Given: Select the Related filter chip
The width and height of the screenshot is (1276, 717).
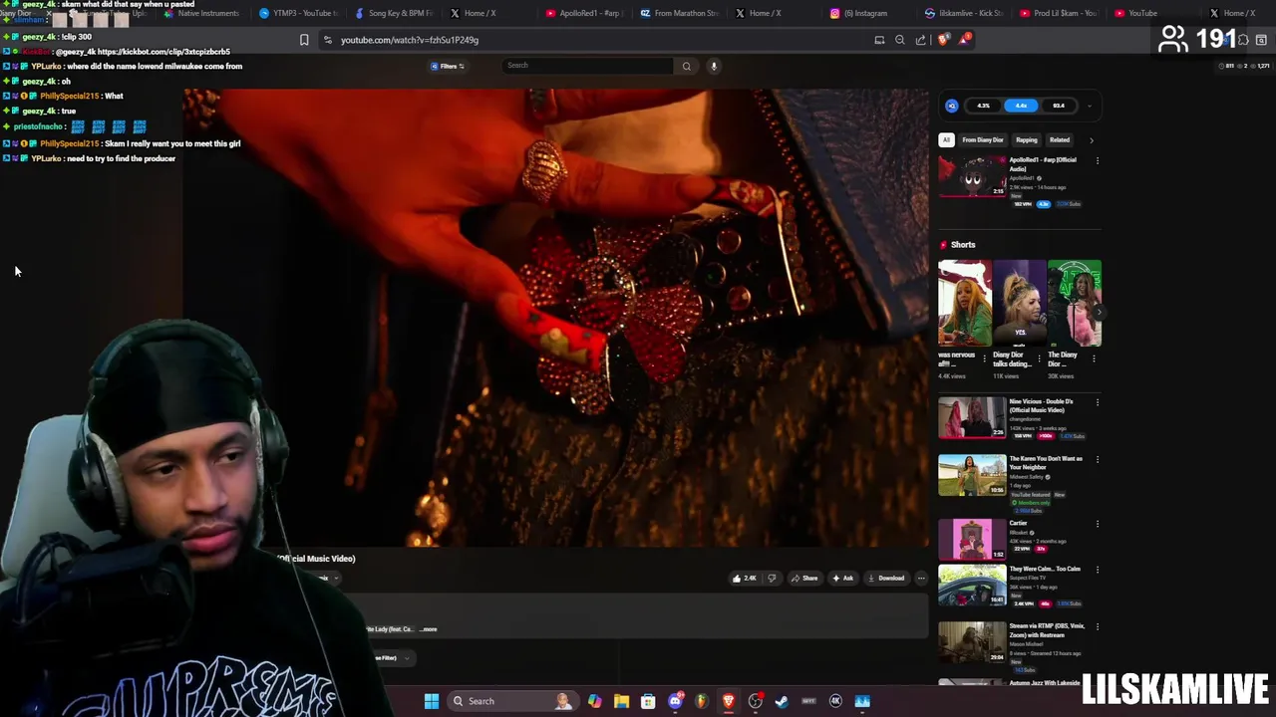Looking at the screenshot, I should tap(1060, 140).
